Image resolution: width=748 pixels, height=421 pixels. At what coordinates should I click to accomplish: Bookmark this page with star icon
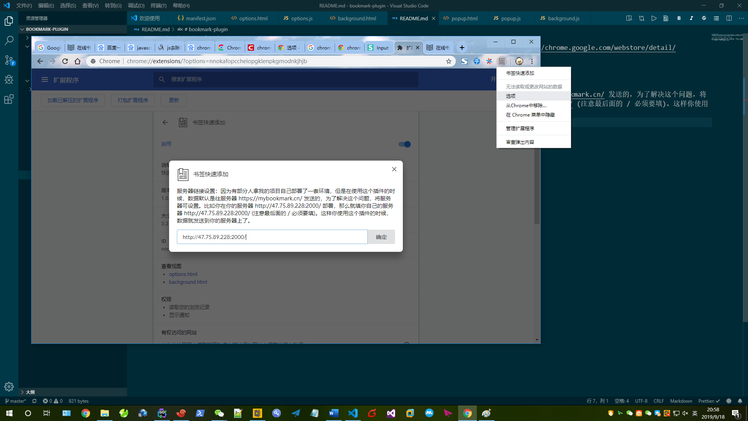(449, 61)
